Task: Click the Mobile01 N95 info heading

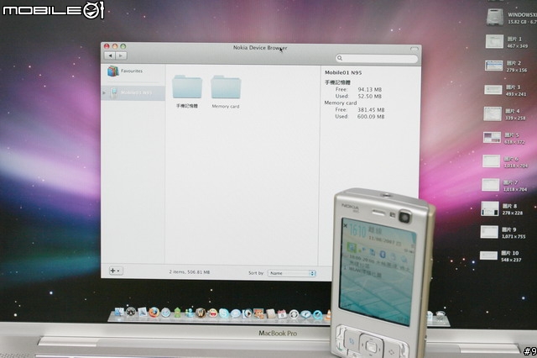Action: tap(343, 72)
